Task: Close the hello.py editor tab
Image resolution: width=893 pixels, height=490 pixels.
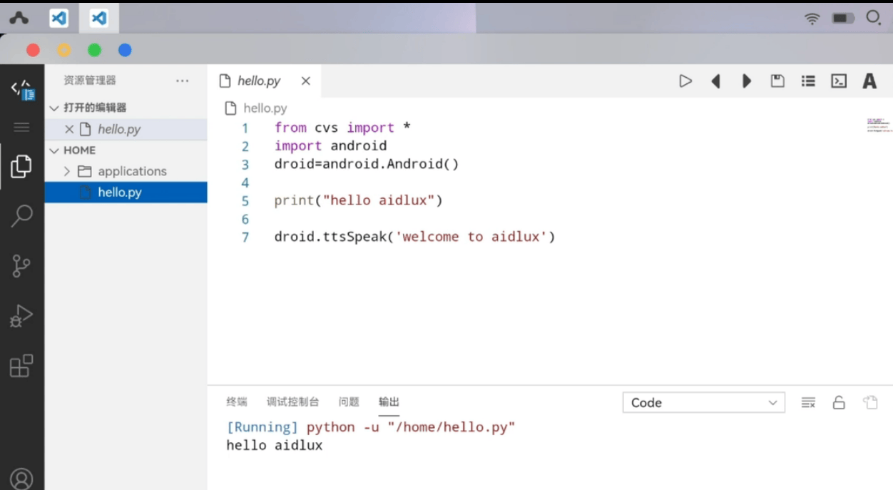Action: (x=305, y=81)
